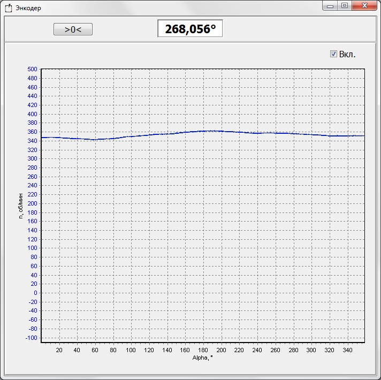Click the 260 label on the Alpha axis
The height and width of the screenshot is (380, 381).
(x=275, y=350)
